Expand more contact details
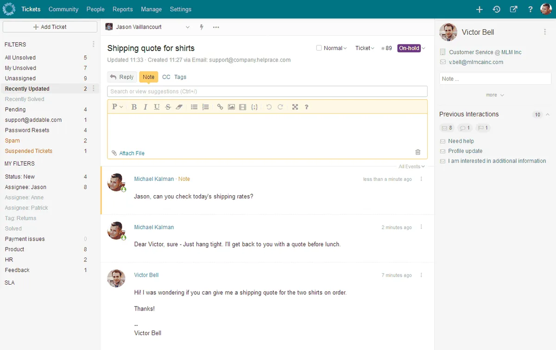Viewport: 556px width, 350px height. pos(495,95)
